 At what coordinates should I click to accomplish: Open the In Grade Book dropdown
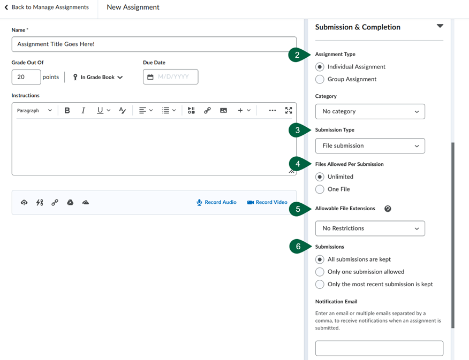coord(97,77)
